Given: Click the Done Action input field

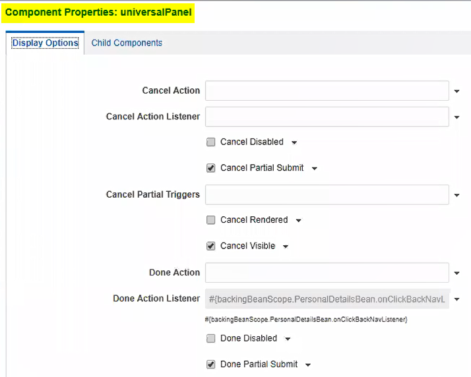Looking at the screenshot, I should (x=327, y=272).
